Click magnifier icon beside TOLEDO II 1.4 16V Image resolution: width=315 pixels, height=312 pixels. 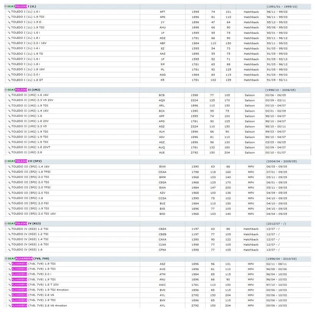pyautogui.click(x=9, y=111)
